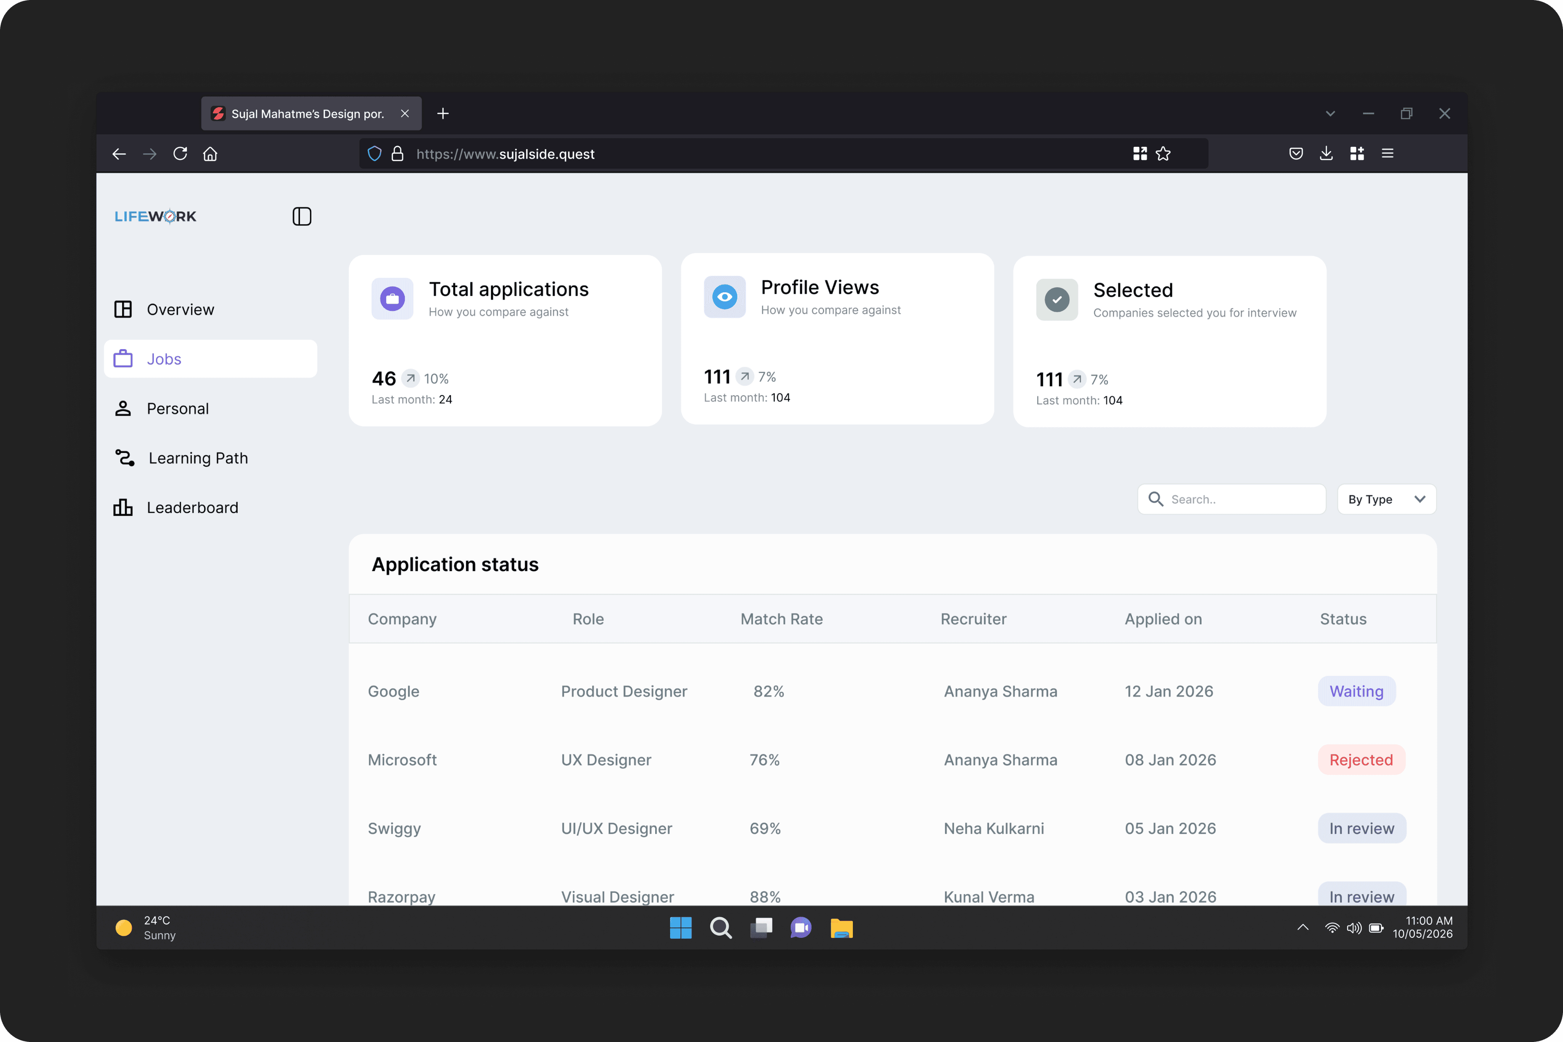Open the browser downloads icon
Viewport: 1563px width, 1042px height.
pos(1326,153)
